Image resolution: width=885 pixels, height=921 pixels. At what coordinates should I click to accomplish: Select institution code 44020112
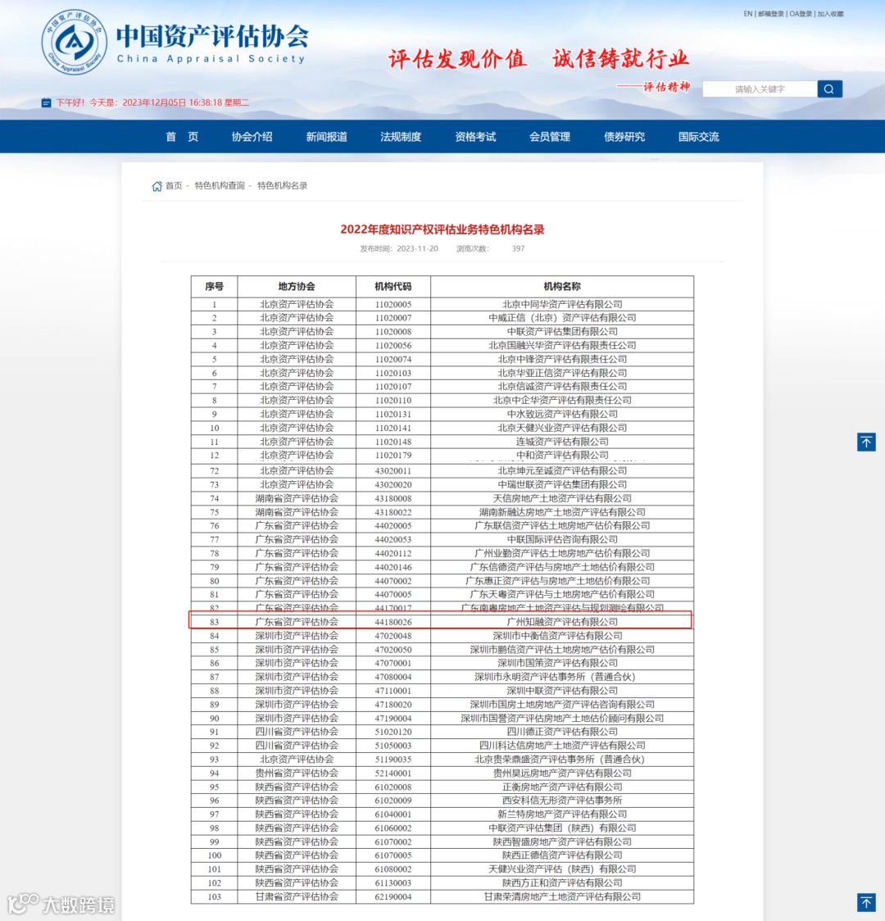[x=393, y=553]
